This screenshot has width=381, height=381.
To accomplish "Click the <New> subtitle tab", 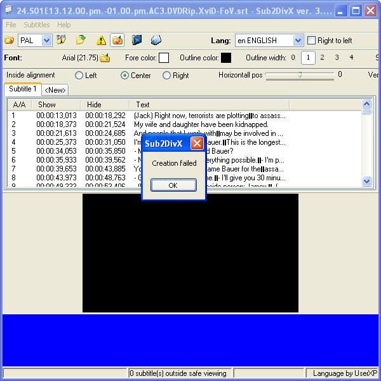I will (x=55, y=90).
